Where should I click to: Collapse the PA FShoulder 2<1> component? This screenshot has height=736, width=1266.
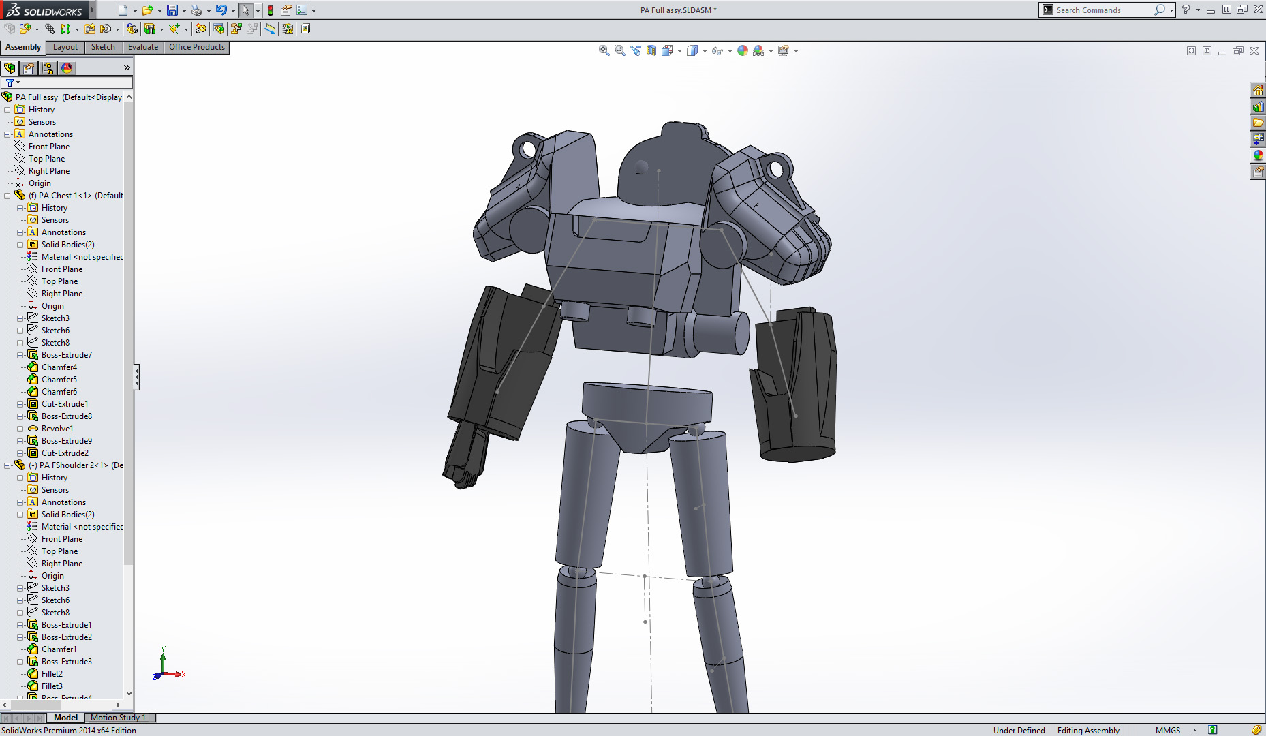(x=7, y=465)
